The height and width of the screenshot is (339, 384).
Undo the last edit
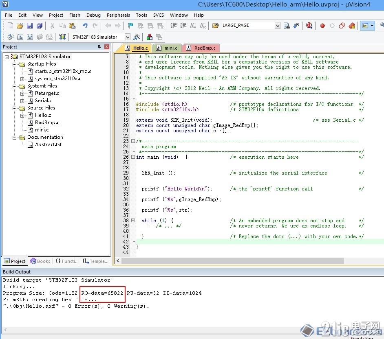[x=85, y=25]
